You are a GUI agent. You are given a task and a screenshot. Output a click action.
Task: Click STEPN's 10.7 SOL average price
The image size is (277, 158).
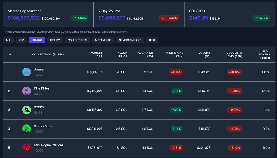click(147, 110)
